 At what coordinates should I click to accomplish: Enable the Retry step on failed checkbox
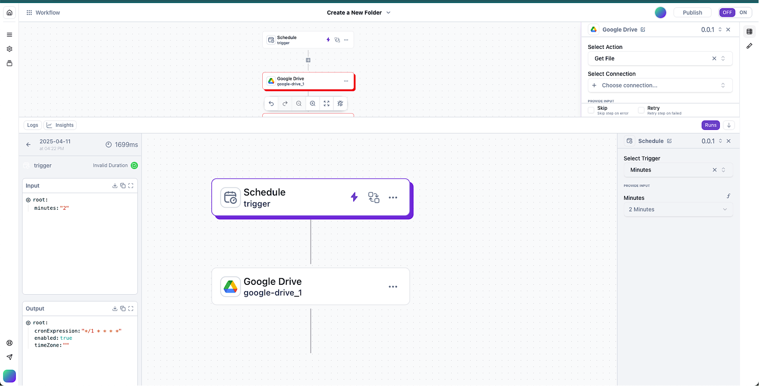(x=641, y=110)
